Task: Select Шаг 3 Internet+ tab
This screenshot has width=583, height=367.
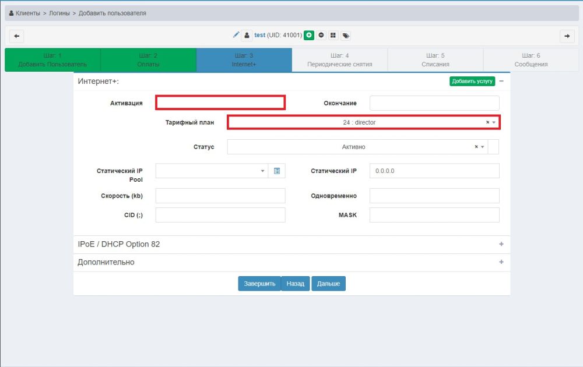Action: (x=244, y=60)
